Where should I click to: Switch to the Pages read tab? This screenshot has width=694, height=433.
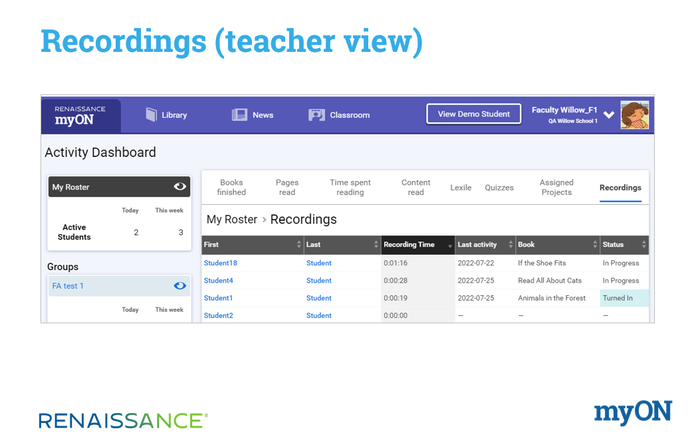point(287,188)
